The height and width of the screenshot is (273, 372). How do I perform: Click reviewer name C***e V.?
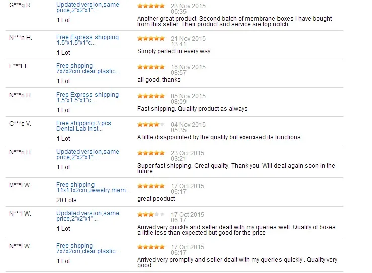point(21,123)
